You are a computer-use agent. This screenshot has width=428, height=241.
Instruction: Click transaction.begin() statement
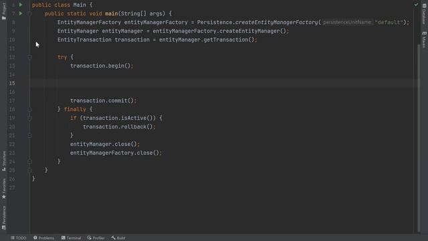[102, 66]
